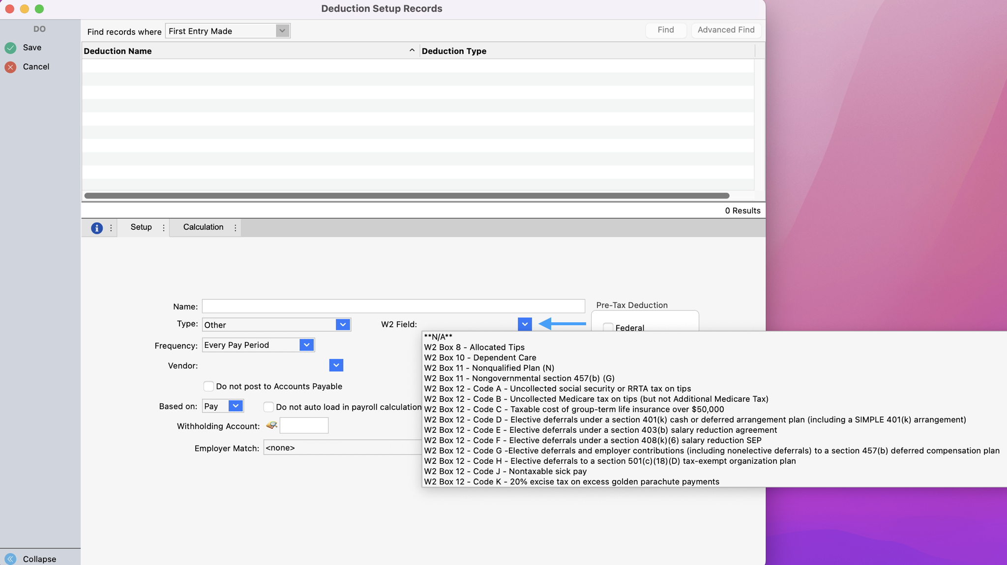Click the red Cancel icon
Screen dimensions: 1007x565
10,67
